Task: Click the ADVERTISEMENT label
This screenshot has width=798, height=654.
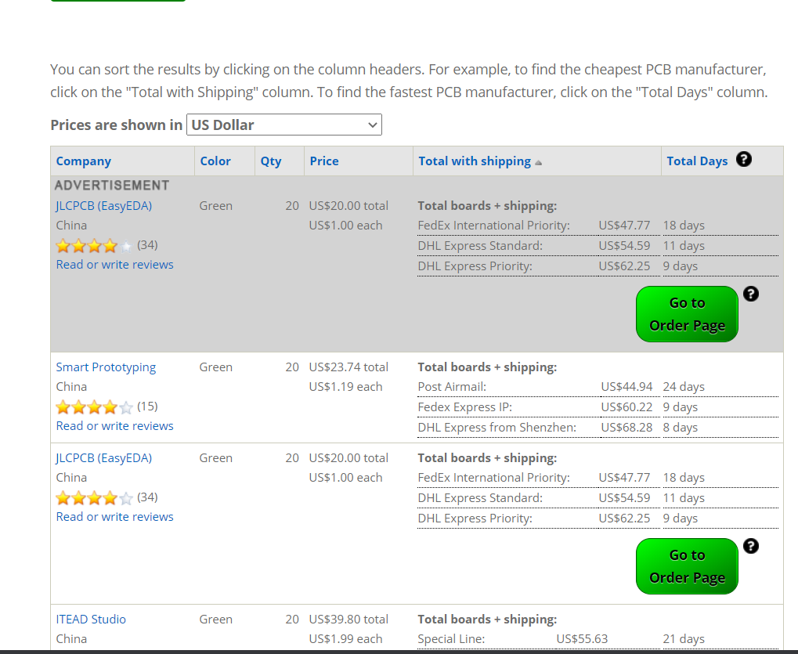Action: click(112, 186)
